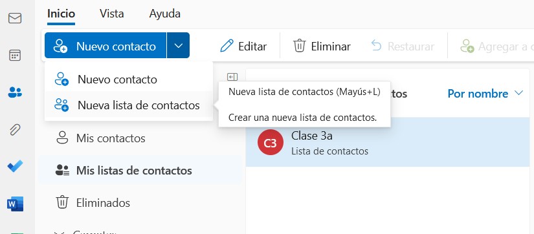Click the trash icon next to Eliminar
Image resolution: width=534 pixels, height=234 pixels.
tap(299, 46)
